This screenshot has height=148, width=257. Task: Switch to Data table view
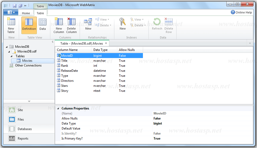tap(42, 25)
